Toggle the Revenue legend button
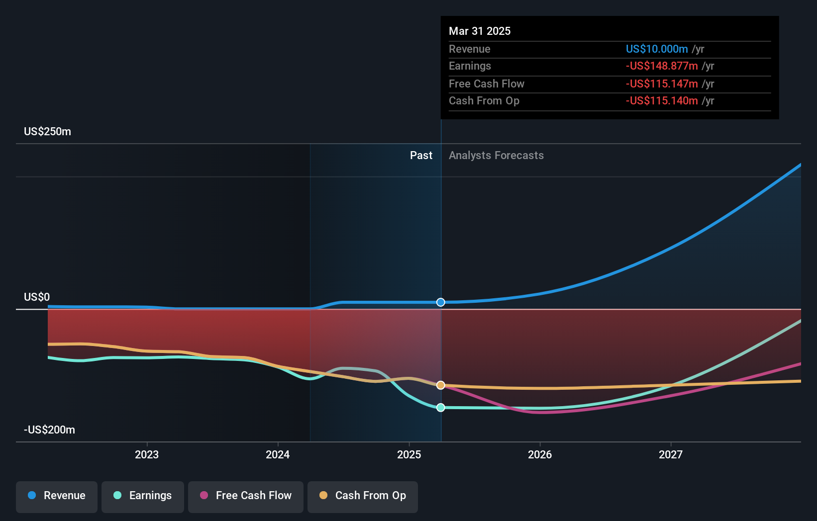This screenshot has width=817, height=521. (57, 497)
